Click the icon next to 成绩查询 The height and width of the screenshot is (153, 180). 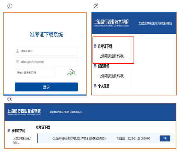[x=95, y=66]
